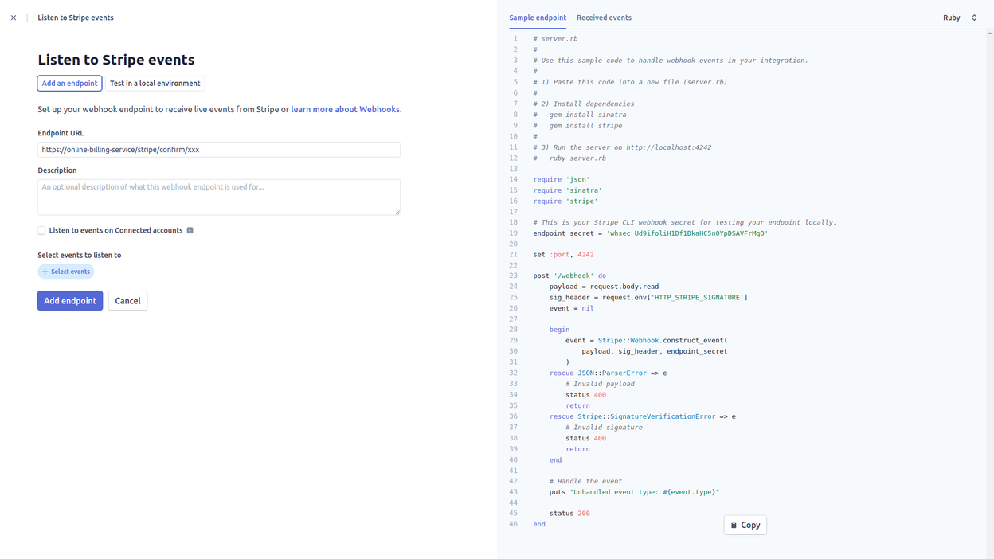This screenshot has height=559, width=994.
Task: Click the Description box resize handle
Action: click(397, 212)
